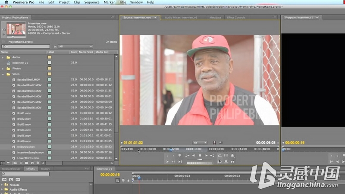Screen dimensions: 345x194
Task: Toggle Take Video filmstrip icon in Source monitor
Action: point(214,143)
